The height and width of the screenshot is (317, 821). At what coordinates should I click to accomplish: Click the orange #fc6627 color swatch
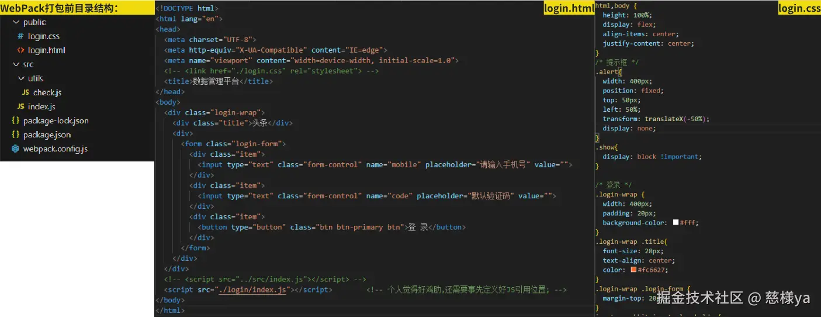(633, 270)
